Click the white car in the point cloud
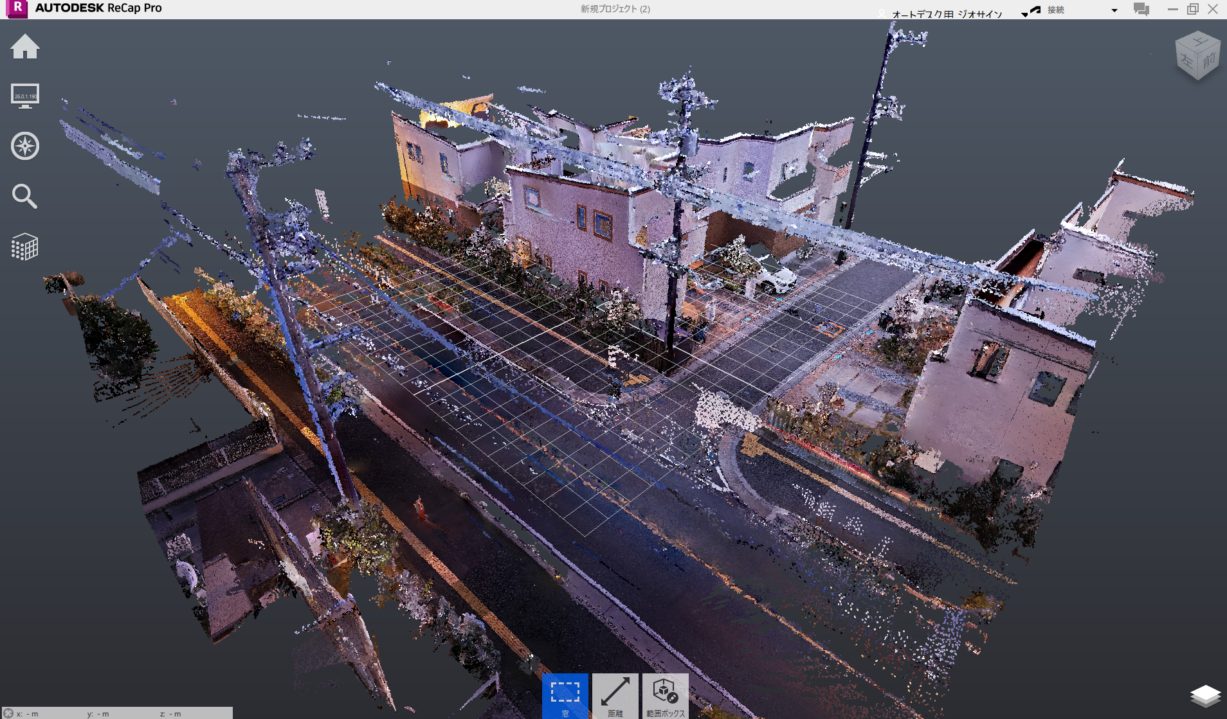Image resolution: width=1227 pixels, height=719 pixels. click(776, 279)
